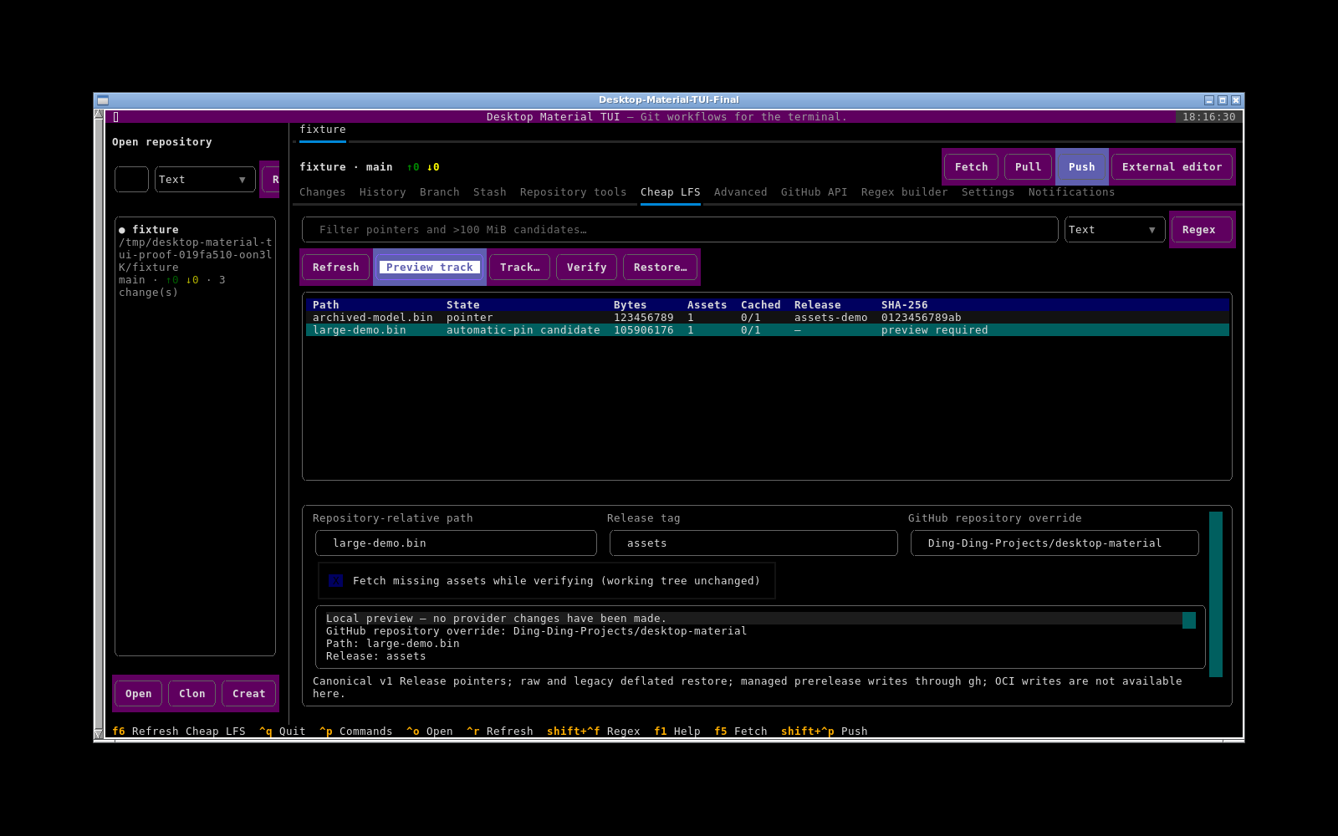
Task: Open the Repository tools tab
Action: click(x=573, y=192)
